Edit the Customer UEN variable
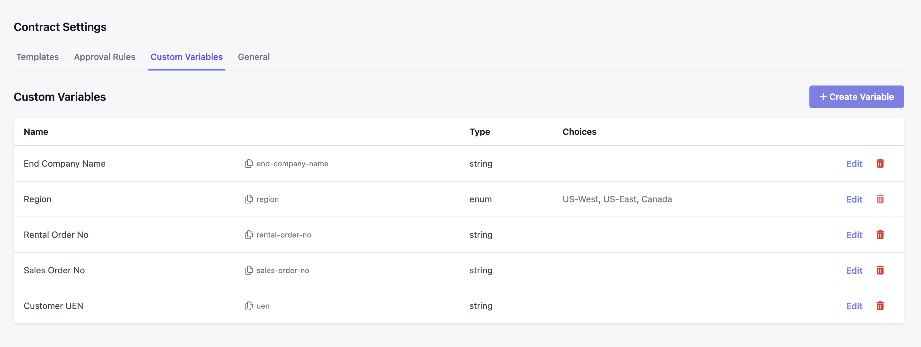 [854, 306]
